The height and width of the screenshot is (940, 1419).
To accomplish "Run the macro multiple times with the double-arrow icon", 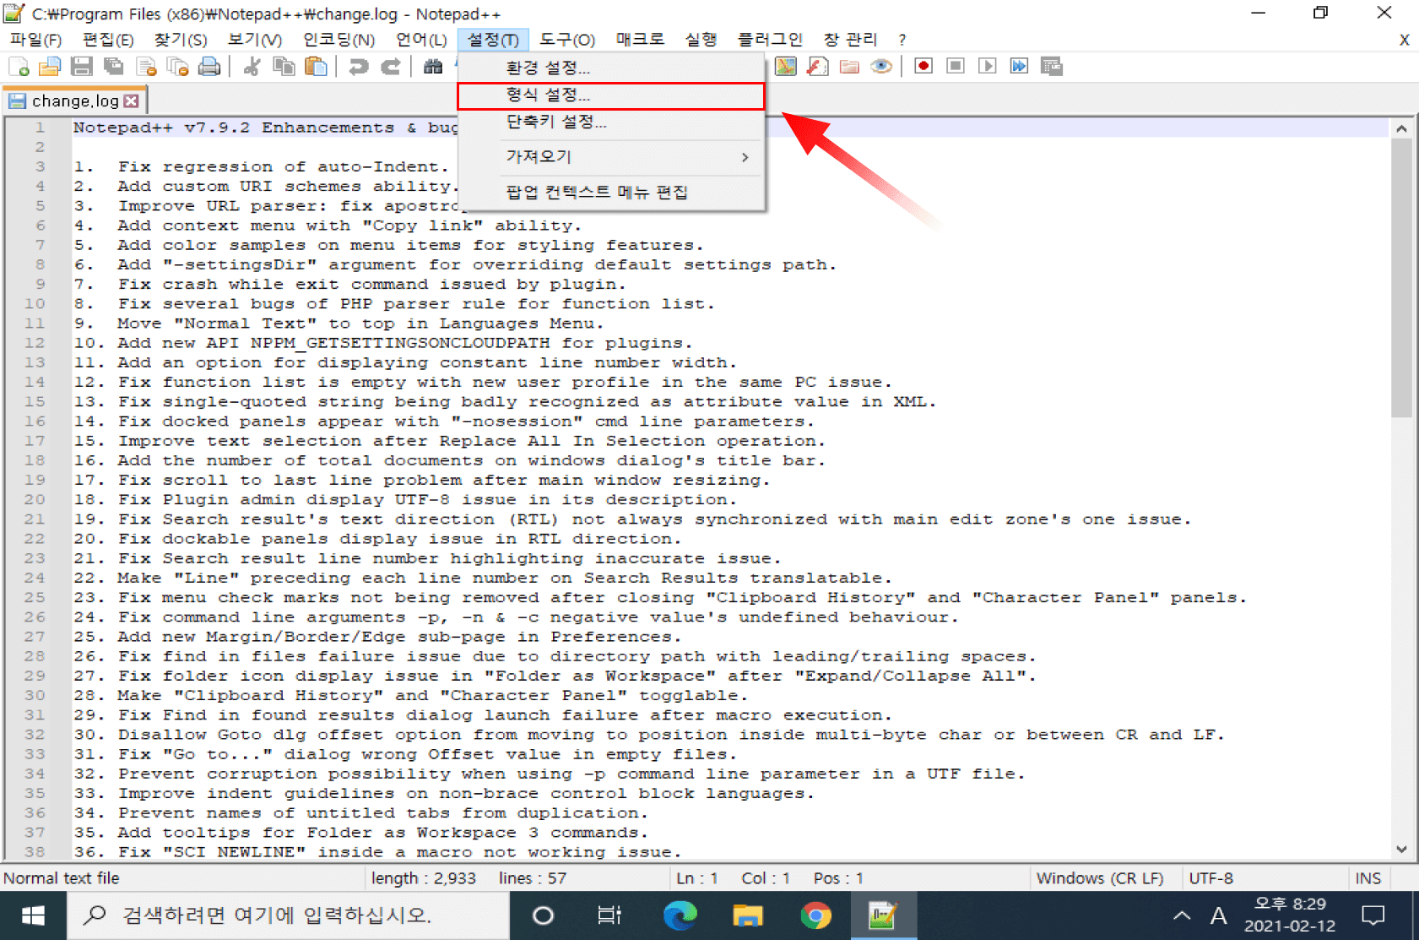I will click(x=1020, y=67).
